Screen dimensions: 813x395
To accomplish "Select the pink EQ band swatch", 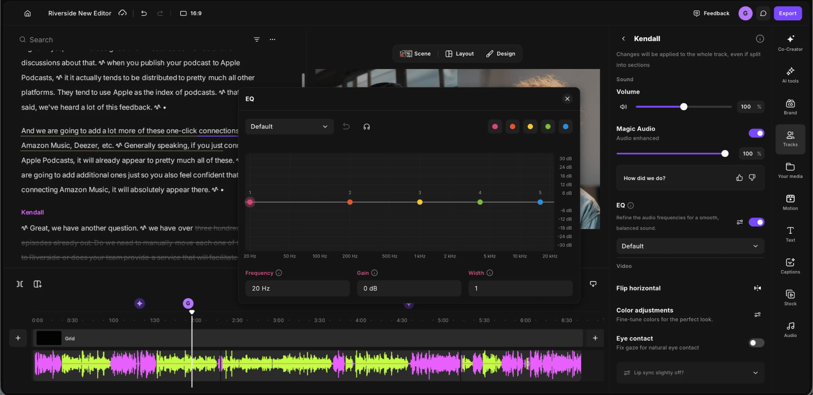I will (495, 127).
